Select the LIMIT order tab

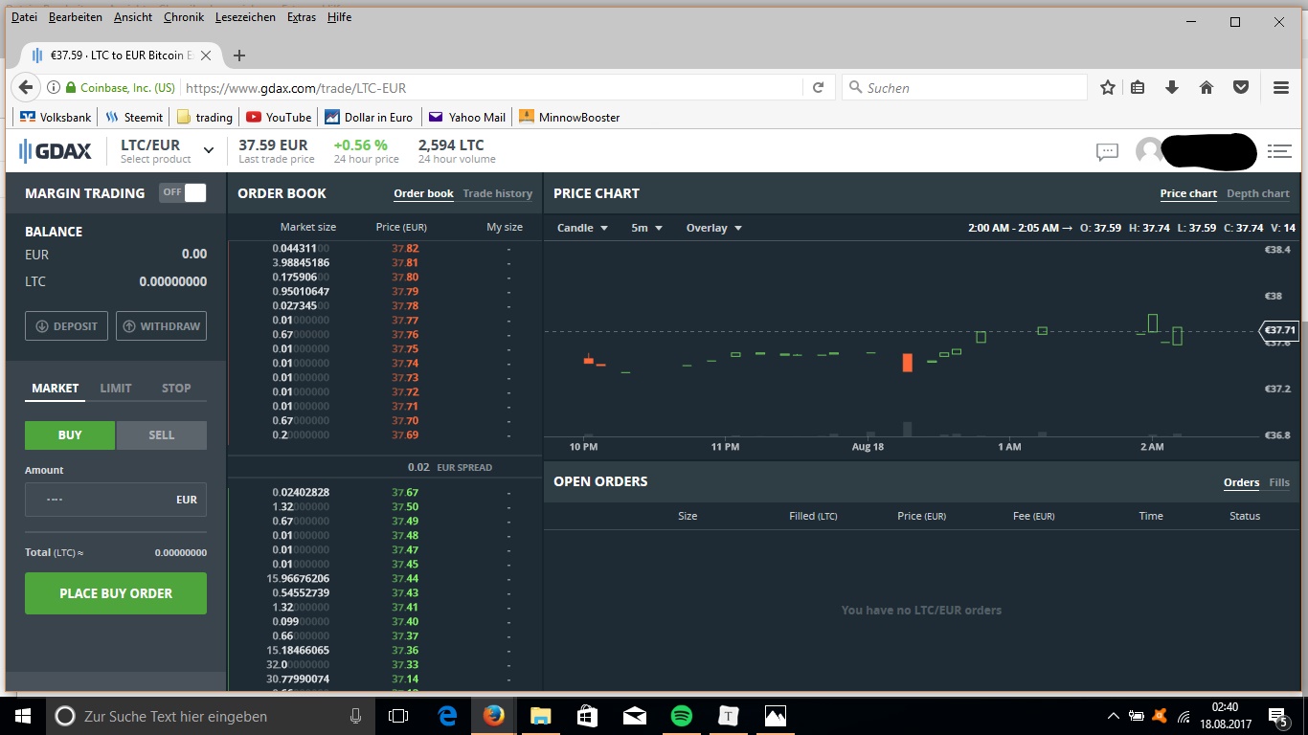(115, 388)
